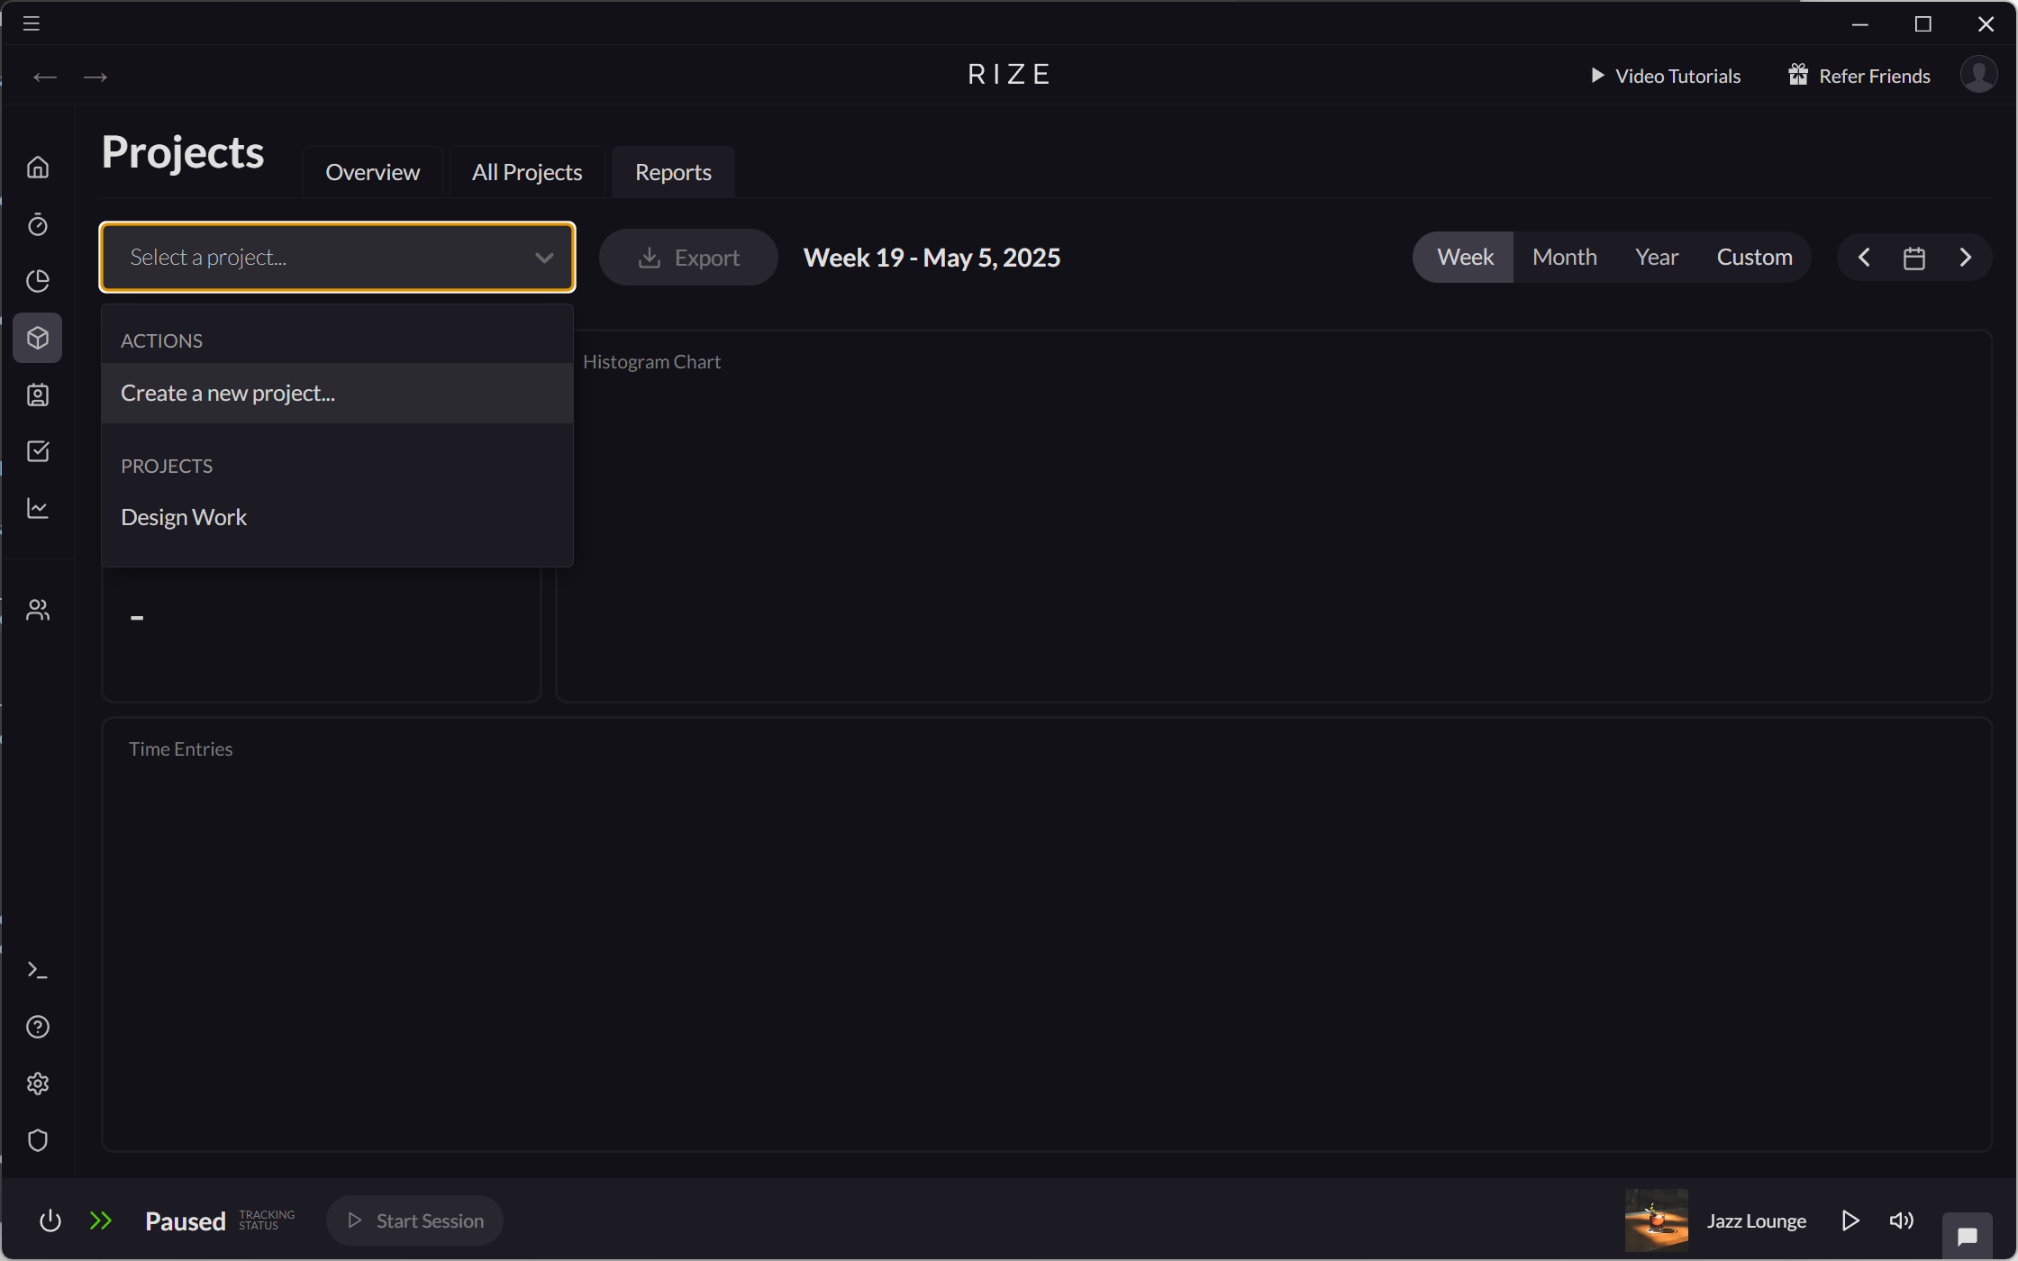
Task: Open the line chart trends icon
Action: click(x=38, y=508)
